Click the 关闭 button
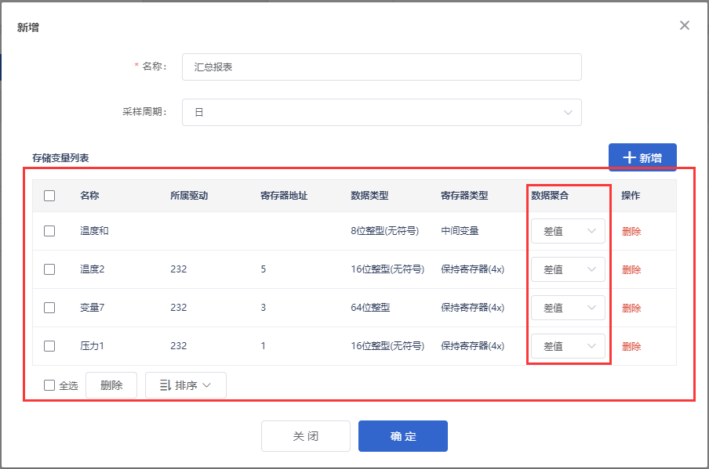Viewport: 709px width, 469px height. coord(306,436)
